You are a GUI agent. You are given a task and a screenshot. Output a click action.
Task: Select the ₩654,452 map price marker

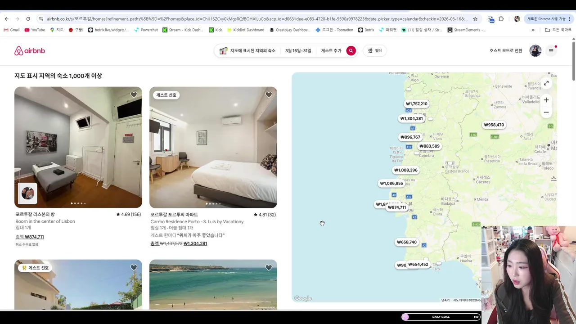(x=418, y=265)
